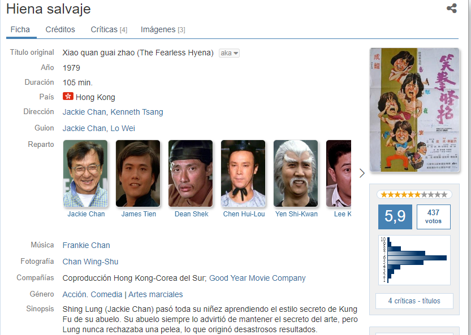Click Jackie Chan's cast photo
The height and width of the screenshot is (335, 471).
tap(85, 173)
